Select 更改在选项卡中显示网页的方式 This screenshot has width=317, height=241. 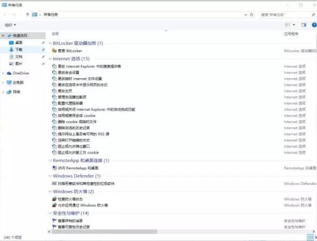(x=83, y=85)
